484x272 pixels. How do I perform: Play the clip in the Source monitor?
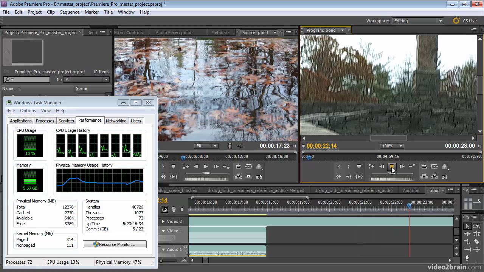click(x=206, y=167)
